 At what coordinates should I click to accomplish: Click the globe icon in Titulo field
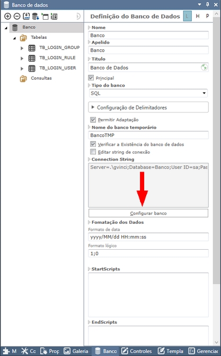(x=204, y=67)
